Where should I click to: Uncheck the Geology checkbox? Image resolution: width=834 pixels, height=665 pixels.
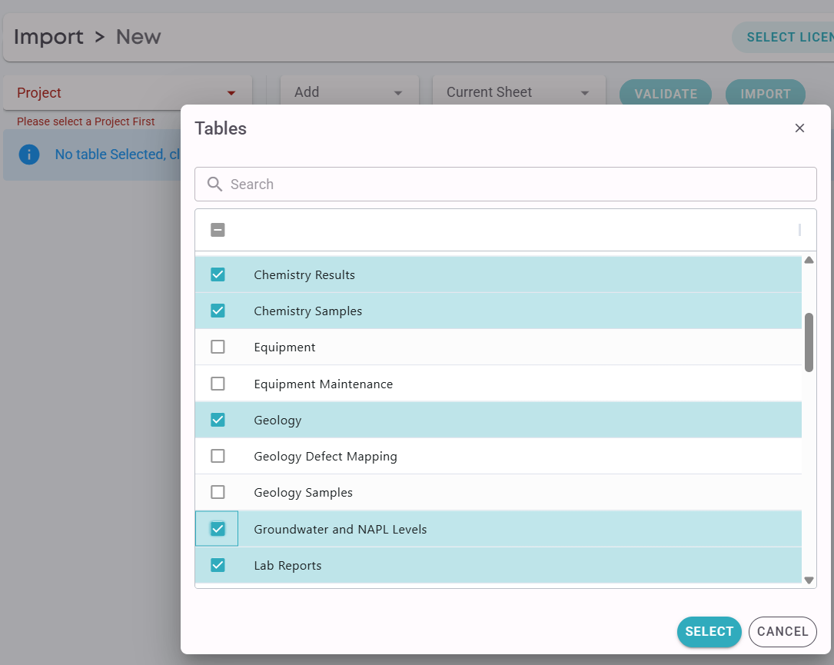(218, 420)
